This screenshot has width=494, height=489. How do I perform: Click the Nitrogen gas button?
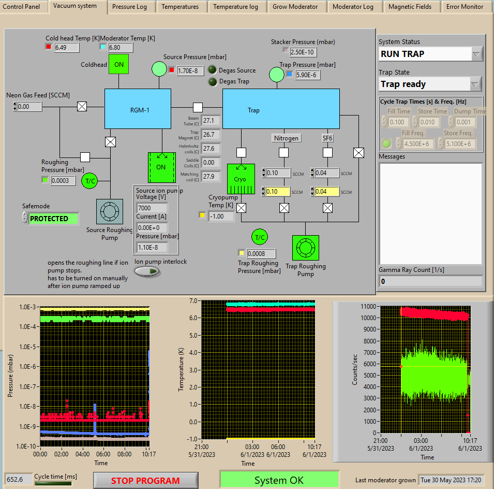[286, 138]
